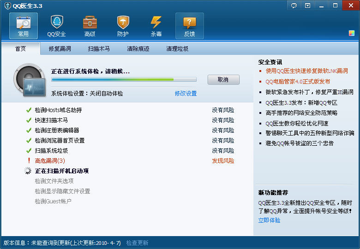The image size is (360, 249).
Task: Click the skin color palette icon
Action: click(x=352, y=33)
